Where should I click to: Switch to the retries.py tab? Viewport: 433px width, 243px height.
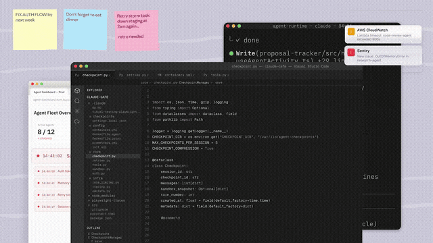[x=134, y=75]
